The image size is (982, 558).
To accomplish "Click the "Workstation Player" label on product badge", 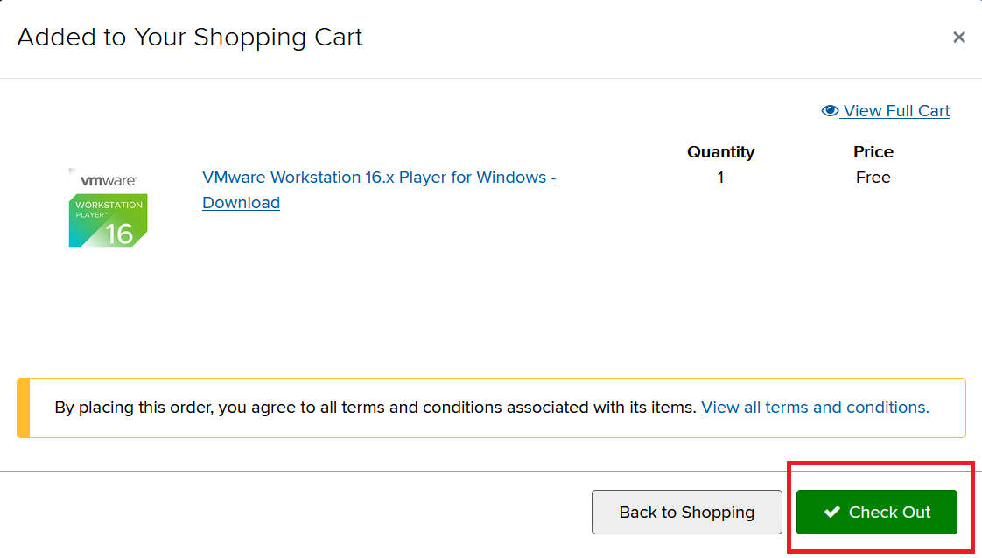I will pos(109,209).
